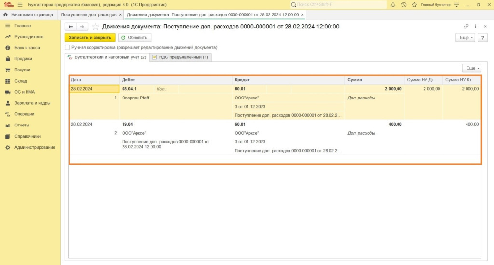Click the forward navigation arrow

[82, 27]
